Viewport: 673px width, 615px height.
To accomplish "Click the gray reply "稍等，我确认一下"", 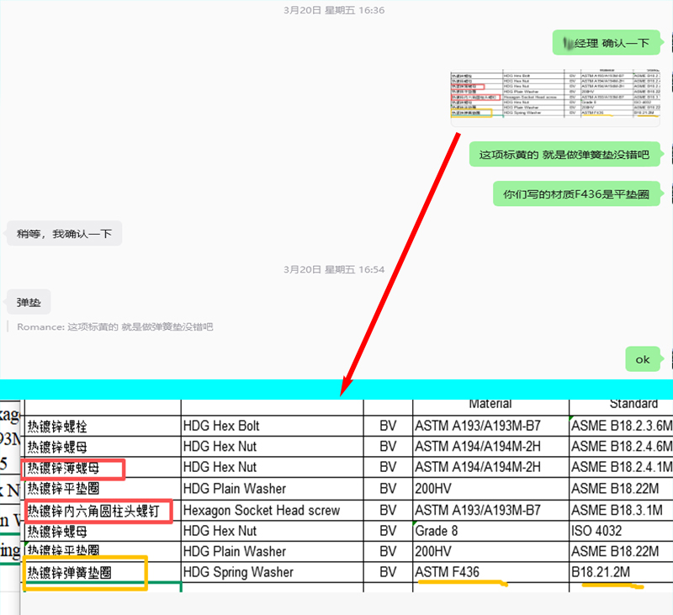I will tap(65, 234).
